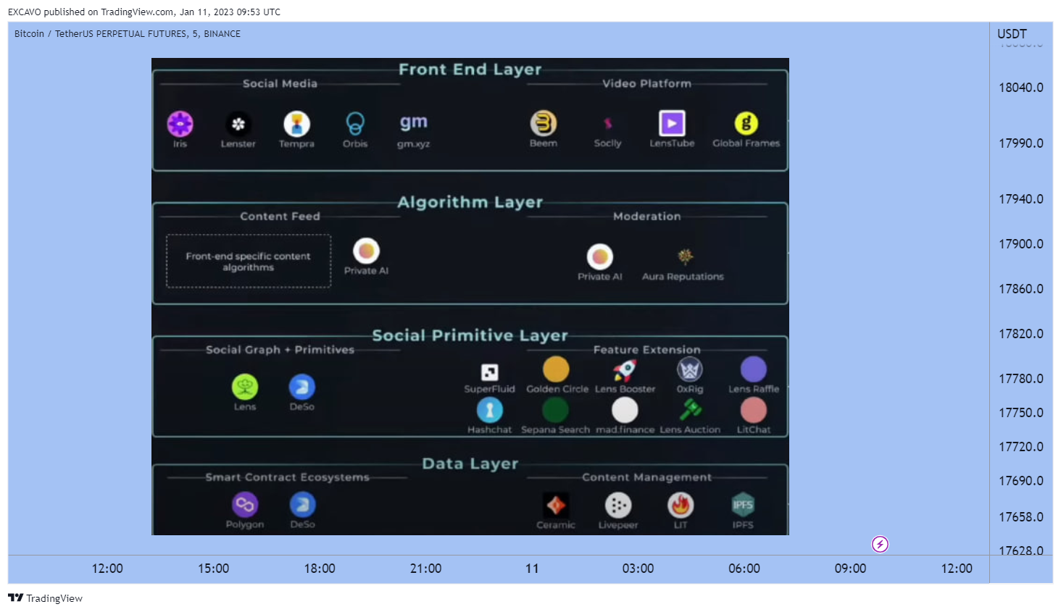The image size is (1061, 612).
Task: Click the embedded Lens ecosystem layer image
Action: (470, 296)
